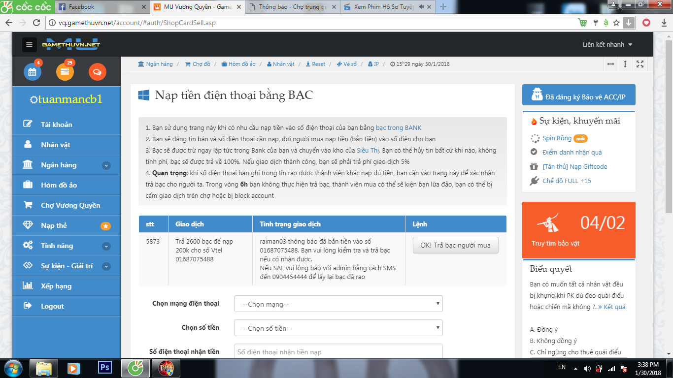Open the red chat messages icon
This screenshot has width=673, height=378.
pos(97,72)
